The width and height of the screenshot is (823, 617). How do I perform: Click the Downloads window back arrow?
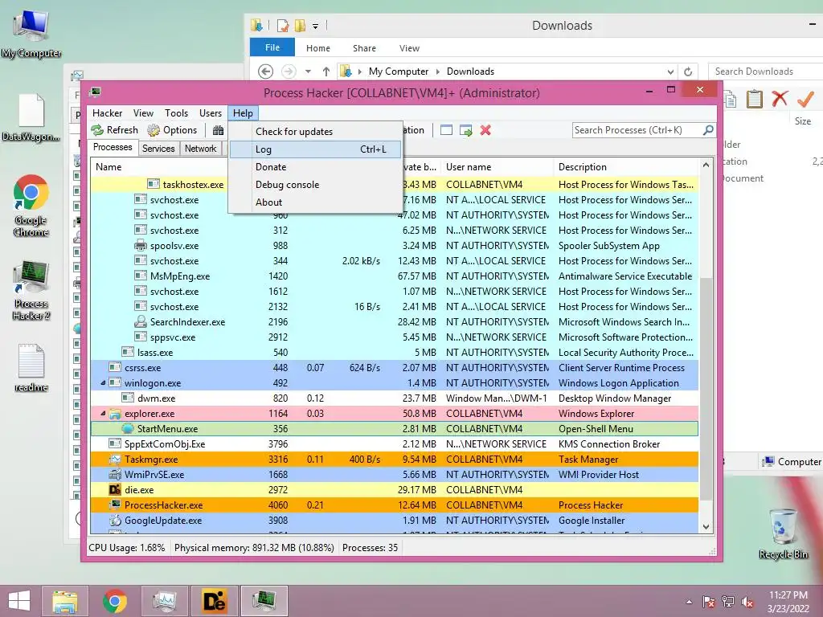(265, 72)
